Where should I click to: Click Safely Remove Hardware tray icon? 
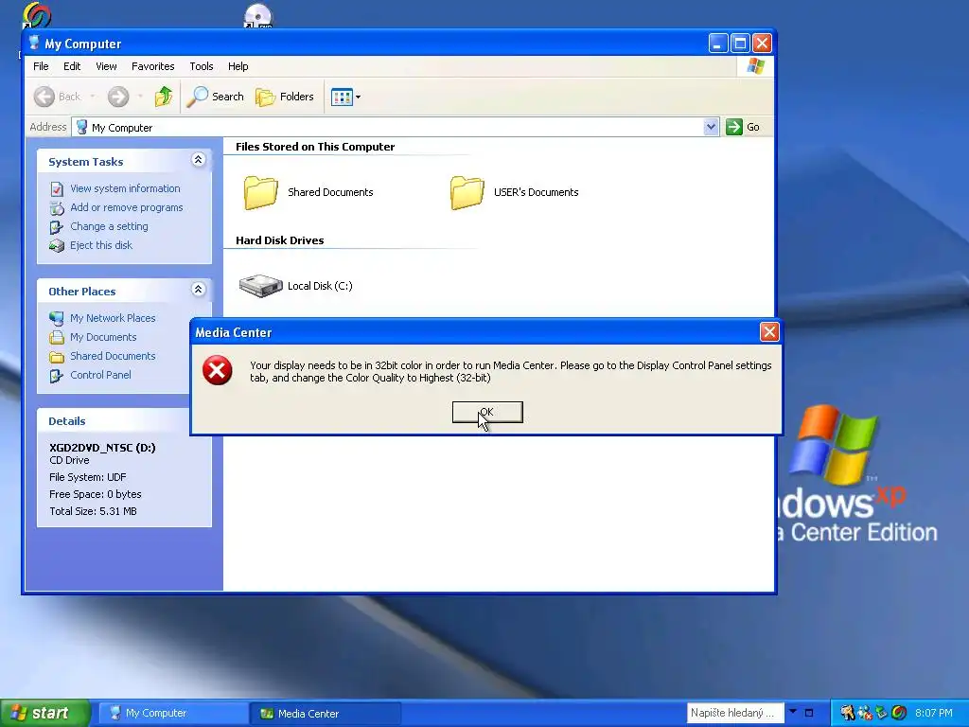[x=882, y=713]
